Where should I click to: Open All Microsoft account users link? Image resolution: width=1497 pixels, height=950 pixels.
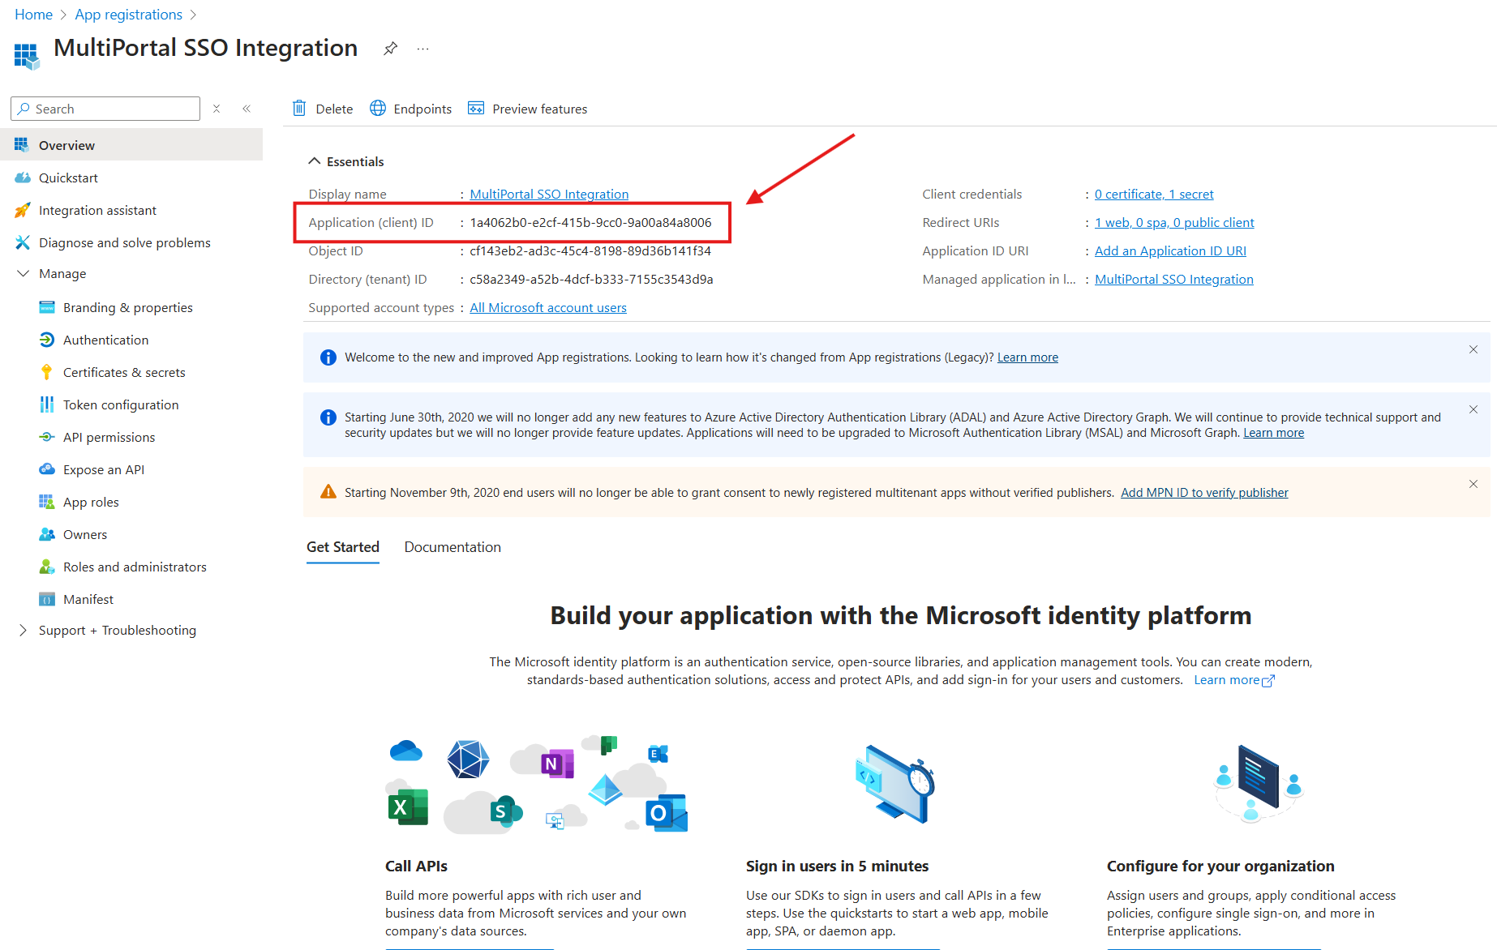coord(548,307)
